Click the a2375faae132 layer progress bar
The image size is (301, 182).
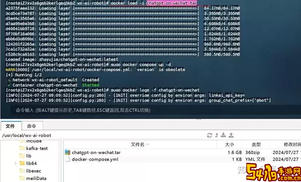136,8
